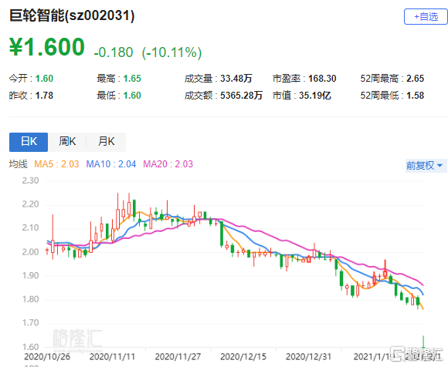
Task: Click the current price ¥1.600
Action: [47, 47]
